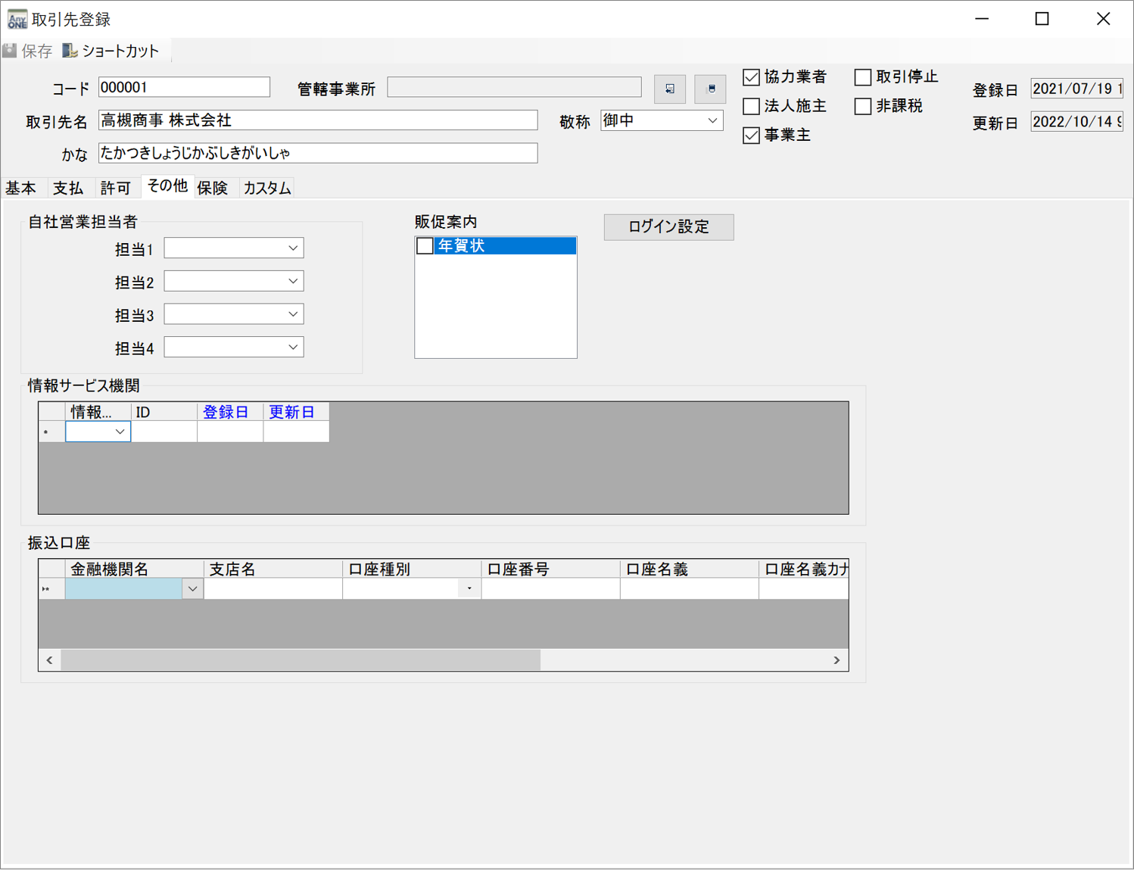
Task: Open the 金融機関名 dropdown in 振込口座
Action: pos(192,588)
